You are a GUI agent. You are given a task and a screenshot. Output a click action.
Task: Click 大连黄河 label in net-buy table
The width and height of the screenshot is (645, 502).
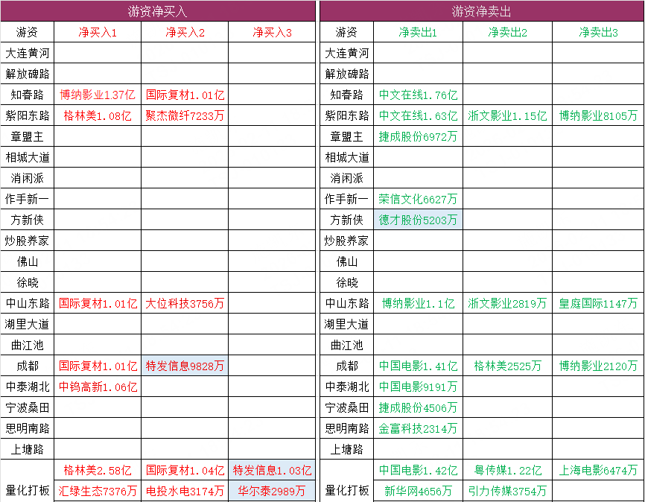pyautogui.click(x=27, y=53)
